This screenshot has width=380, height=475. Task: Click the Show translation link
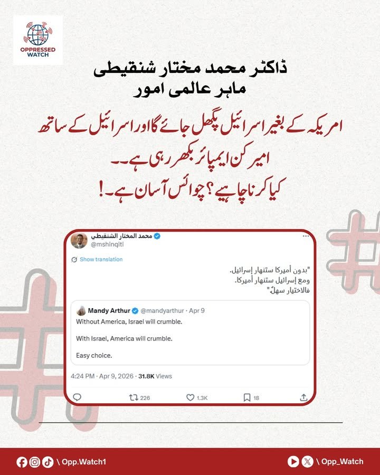(x=101, y=259)
